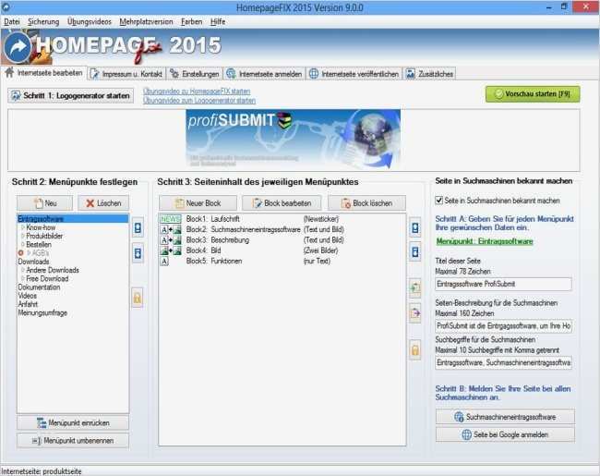Open the Datei menu
Screen dimensions: 600x476
pos(12,22)
